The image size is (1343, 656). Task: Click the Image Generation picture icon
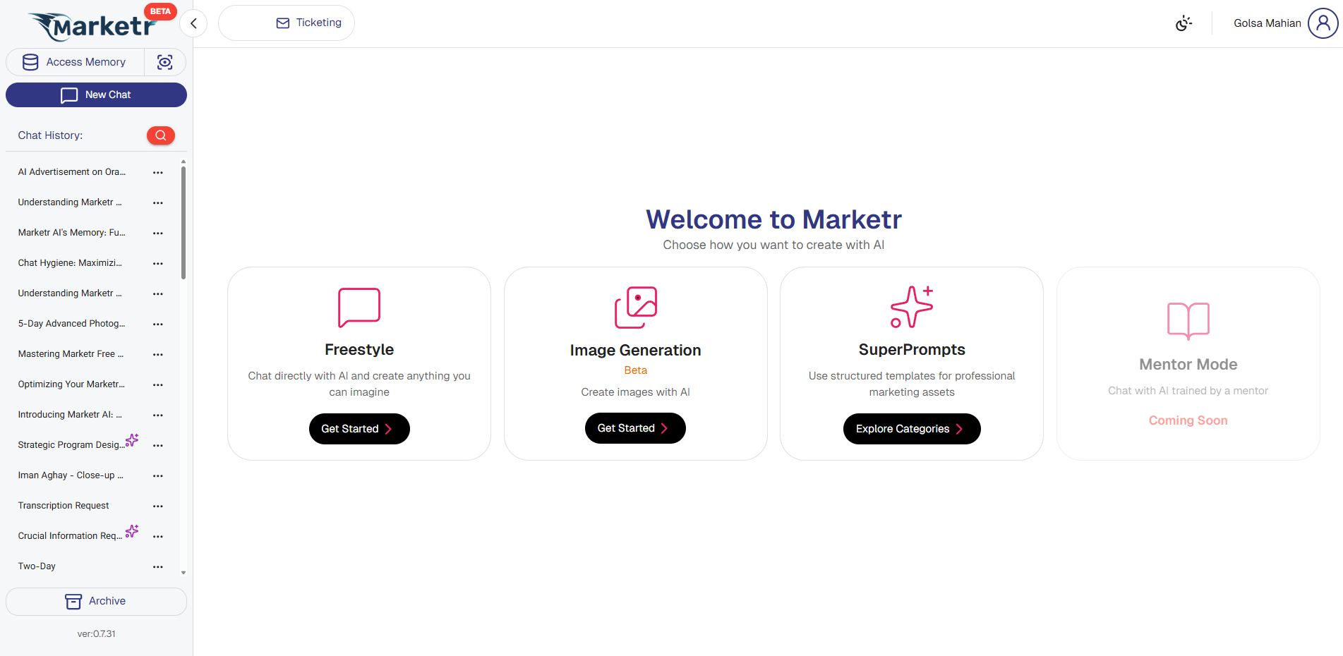pos(635,308)
